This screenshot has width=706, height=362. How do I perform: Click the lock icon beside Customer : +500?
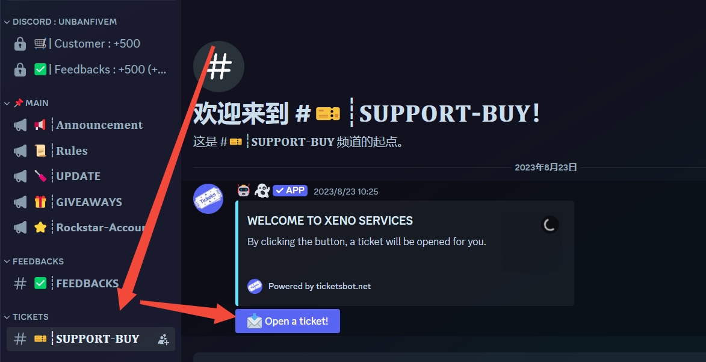point(20,44)
